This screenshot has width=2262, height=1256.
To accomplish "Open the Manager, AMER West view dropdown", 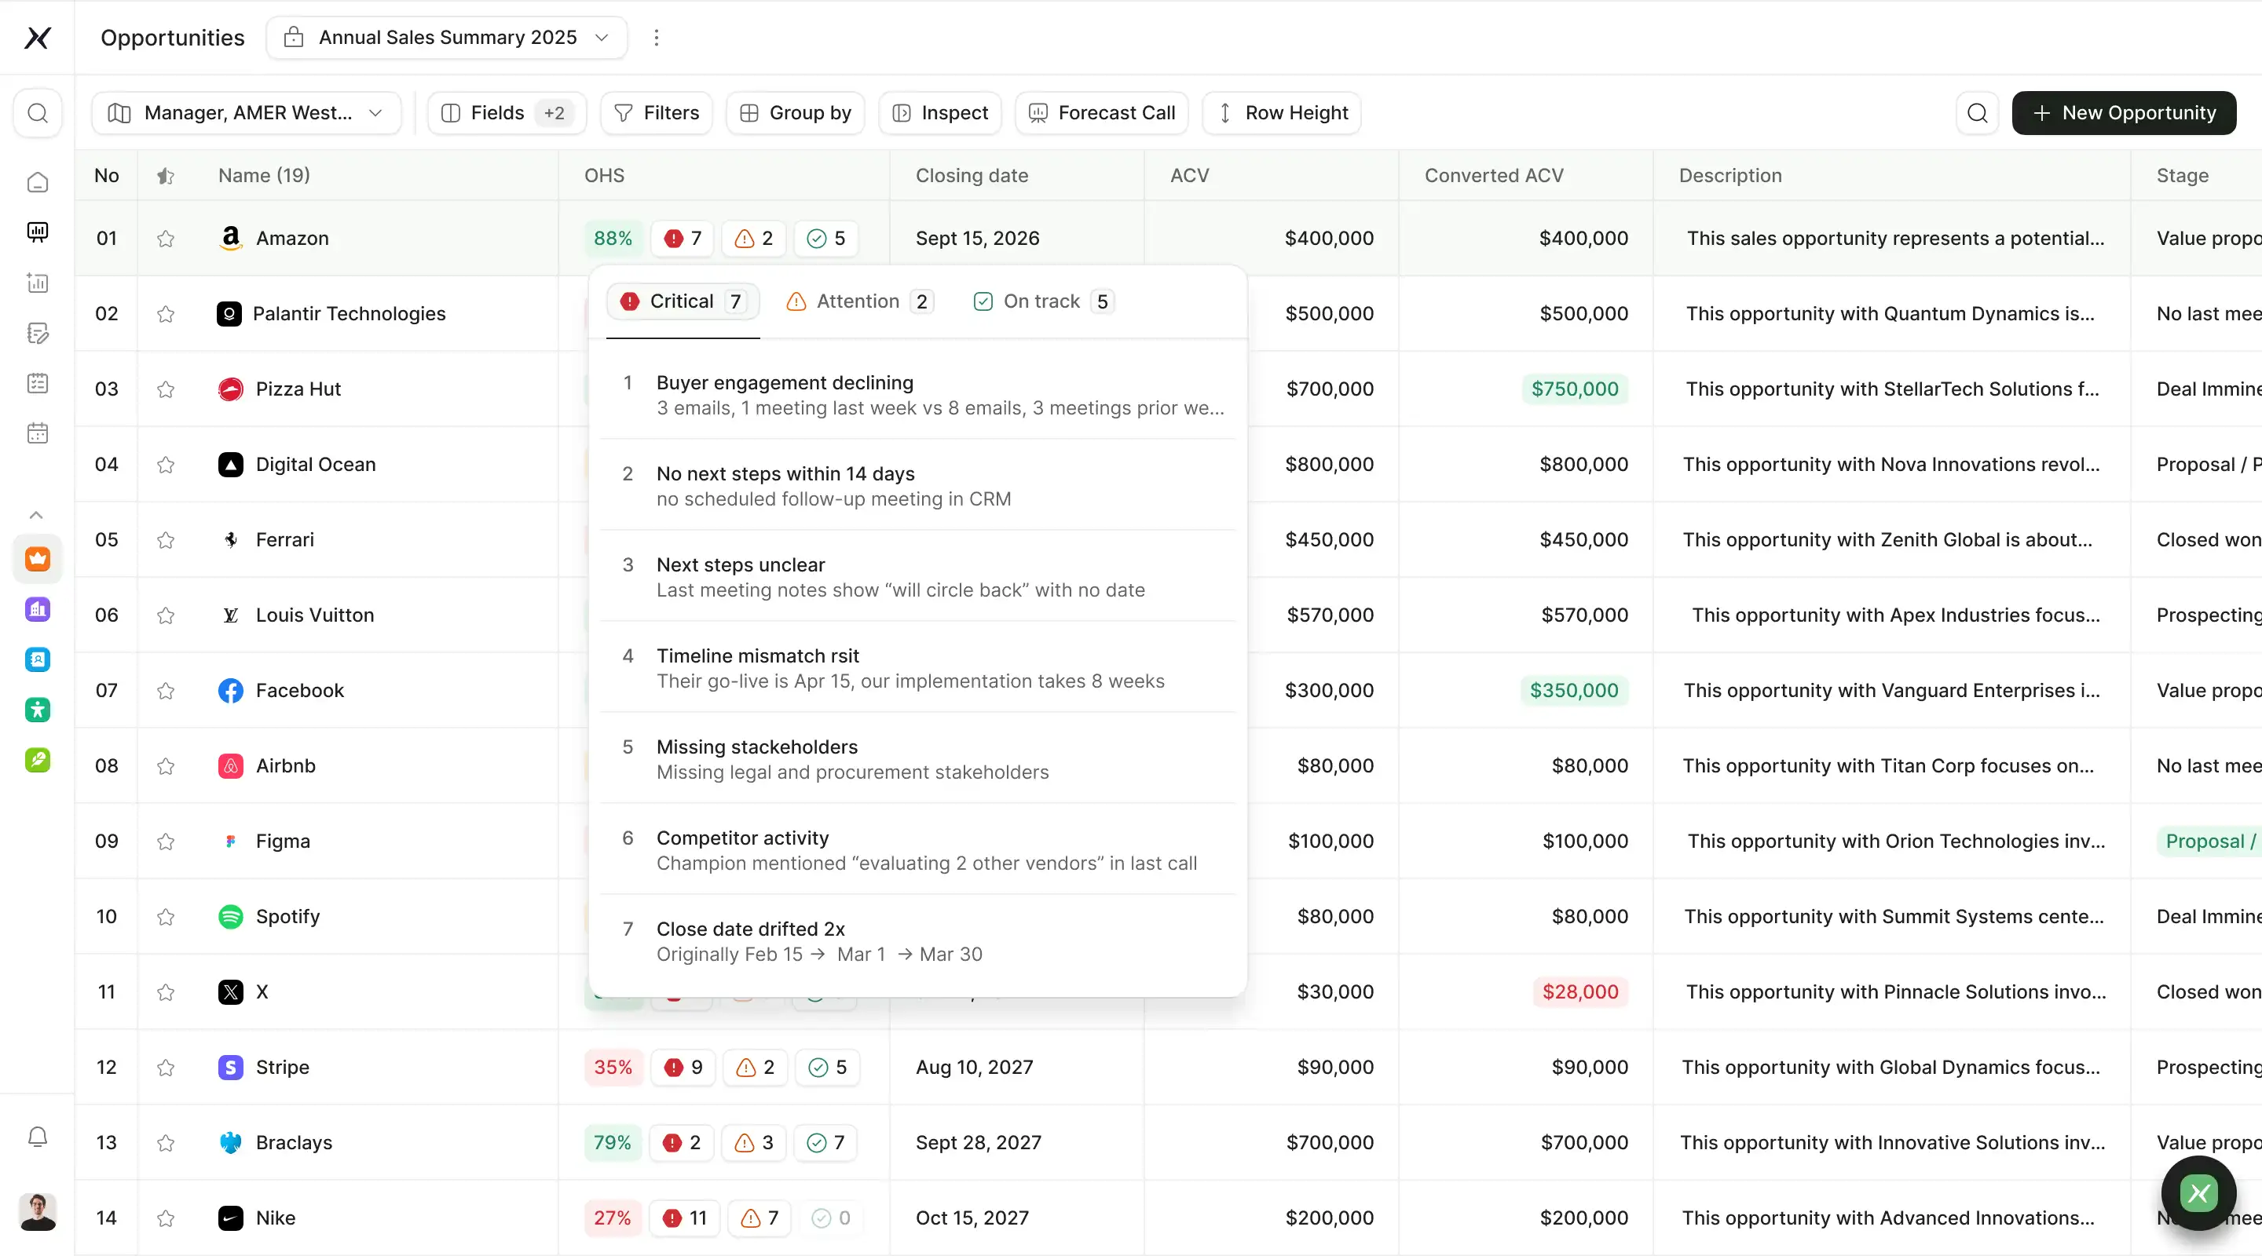I will coord(247,113).
